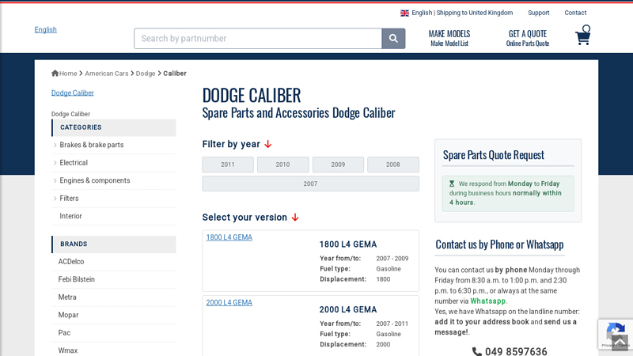
Task: Click the phone icon beside 049 8597636
Action: pyautogui.click(x=477, y=351)
